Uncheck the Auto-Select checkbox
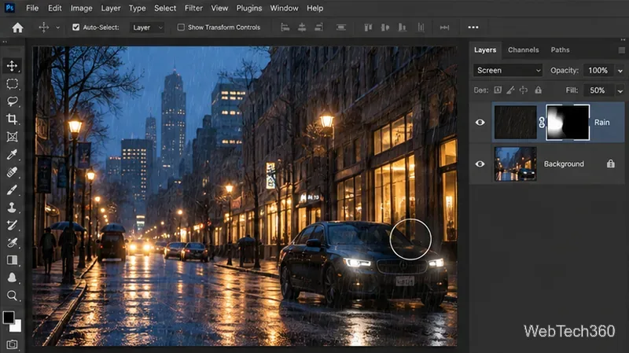Screen dimensions: 629x353 coord(75,28)
